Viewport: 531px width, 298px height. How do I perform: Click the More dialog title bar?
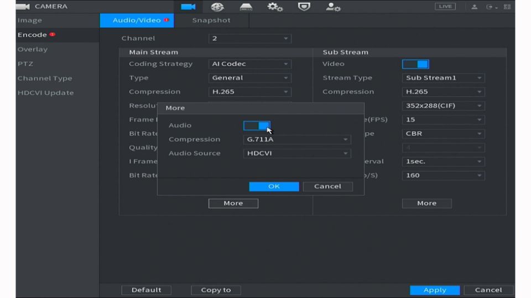tap(261, 108)
